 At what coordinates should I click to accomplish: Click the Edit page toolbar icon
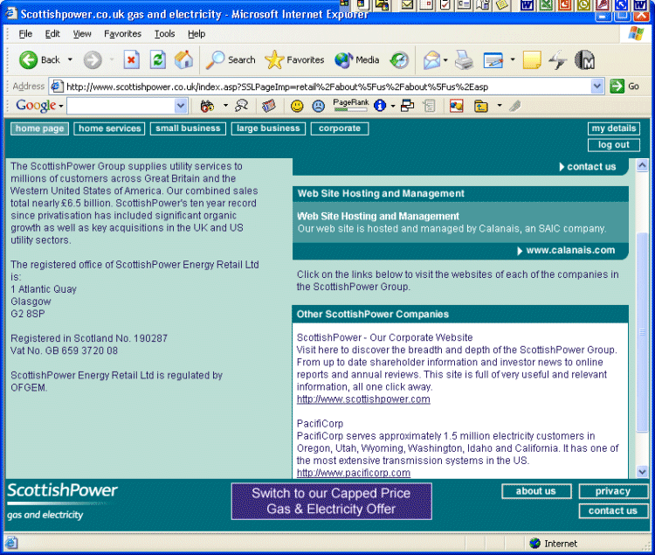[493, 60]
